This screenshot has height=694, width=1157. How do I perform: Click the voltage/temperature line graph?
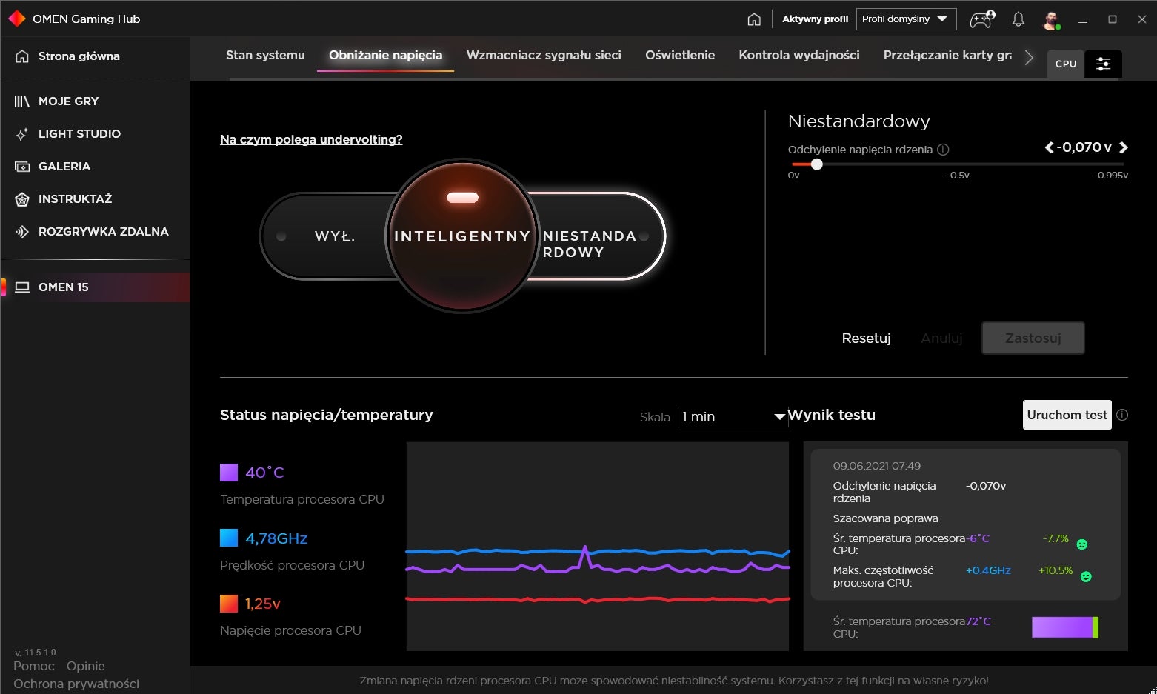[598, 547]
